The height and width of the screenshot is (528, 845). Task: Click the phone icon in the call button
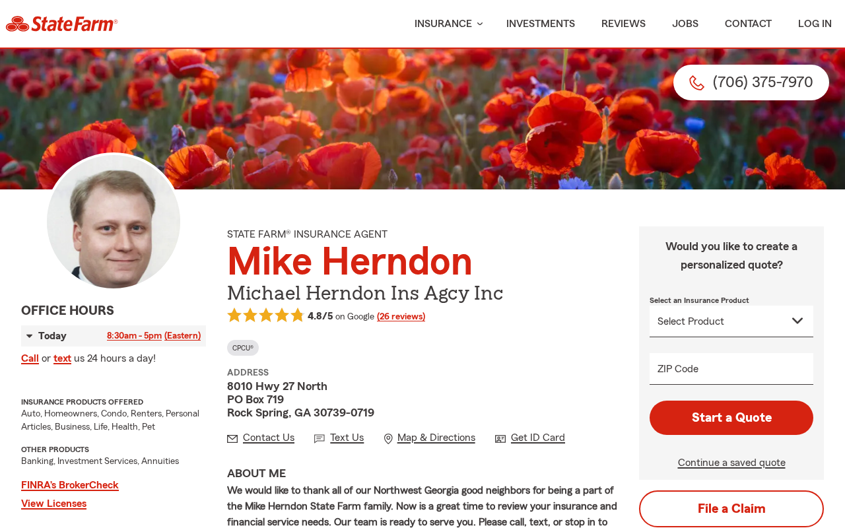tap(696, 82)
